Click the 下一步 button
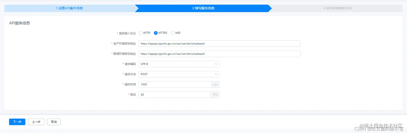 17,122
